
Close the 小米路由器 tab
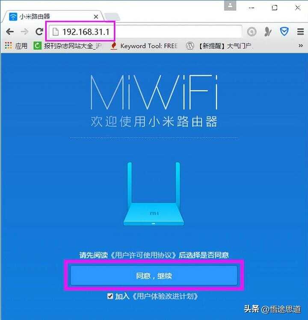(x=96, y=17)
